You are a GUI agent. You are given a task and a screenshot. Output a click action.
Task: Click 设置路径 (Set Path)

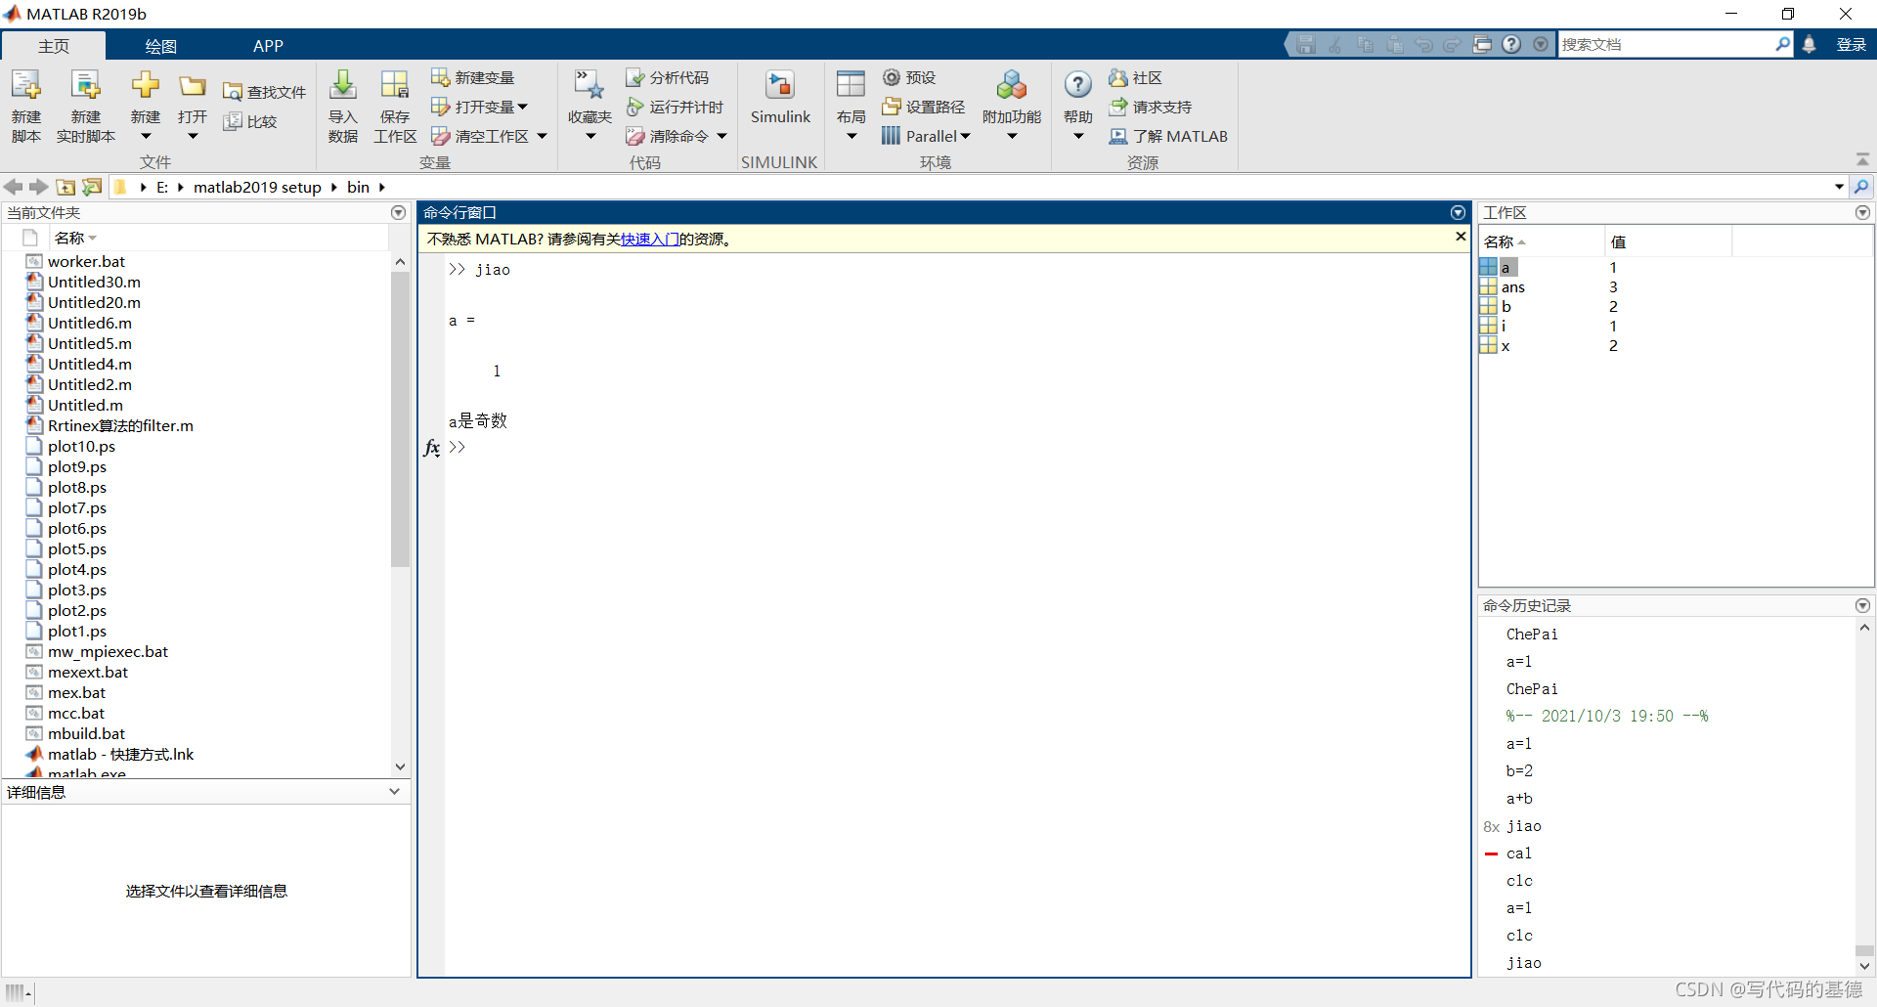pos(923,107)
